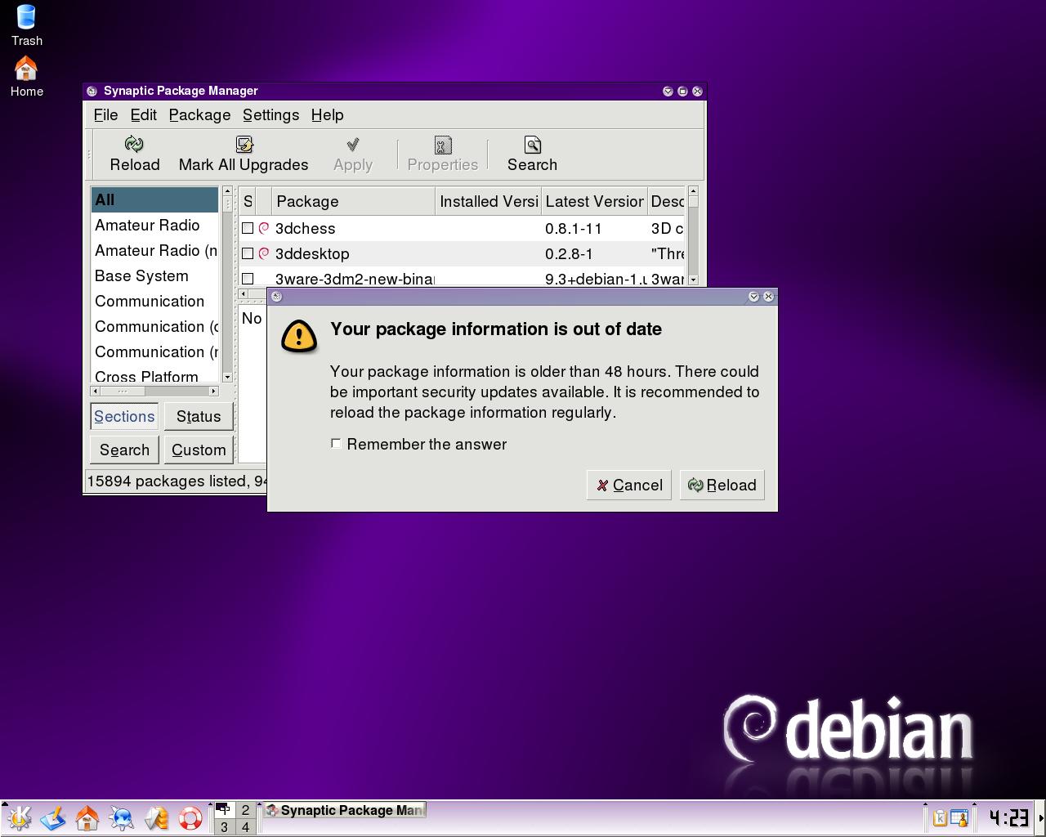Click the yellow warning icon in the dialog
1046x837 pixels.
(x=299, y=335)
